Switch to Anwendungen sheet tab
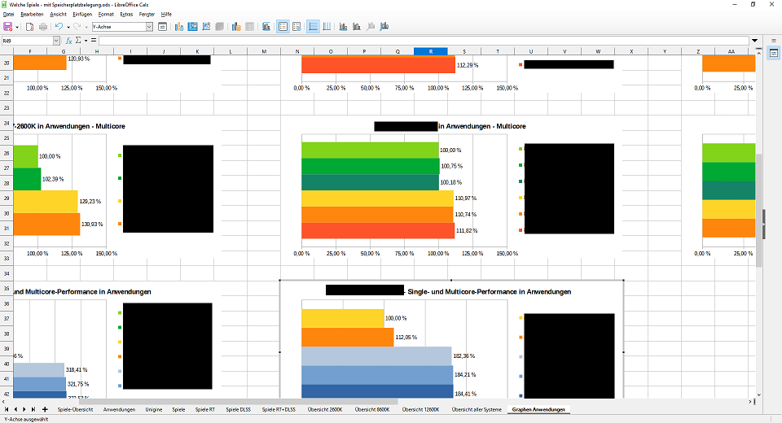This screenshot has width=782, height=423. 119,409
